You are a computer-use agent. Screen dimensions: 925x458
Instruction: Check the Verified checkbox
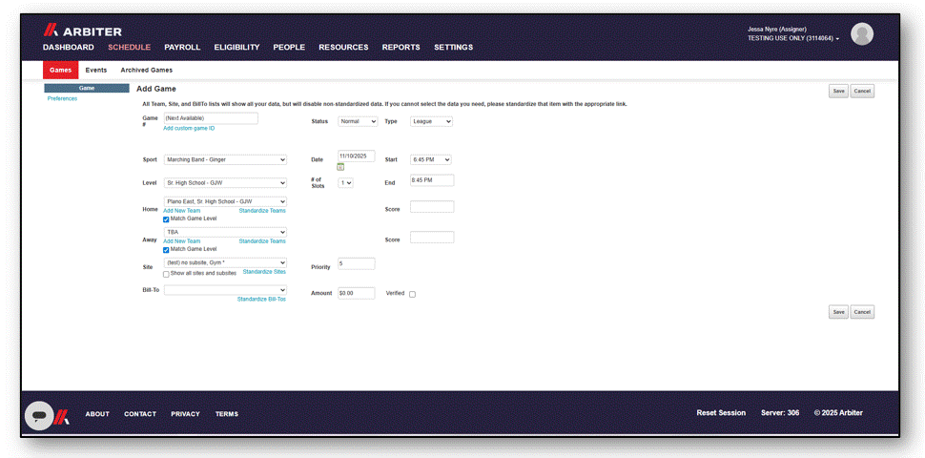click(412, 294)
